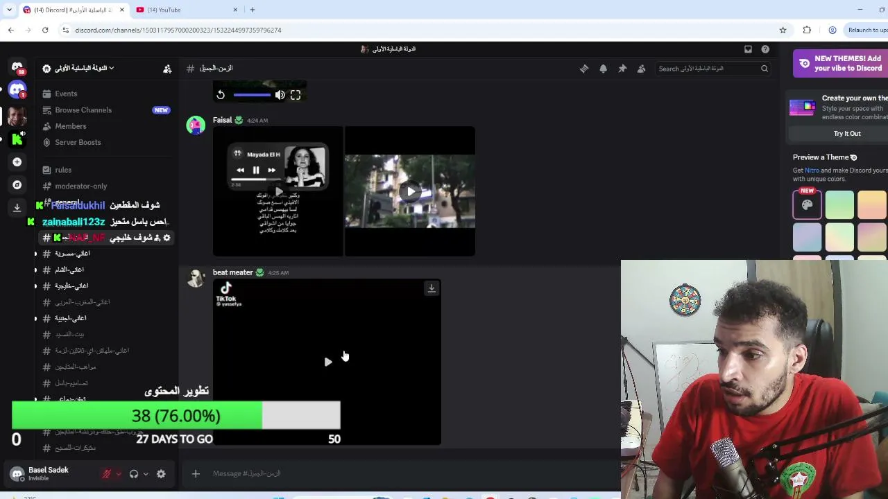
Task: Click the invite people icon beside server name
Action: tap(167, 69)
